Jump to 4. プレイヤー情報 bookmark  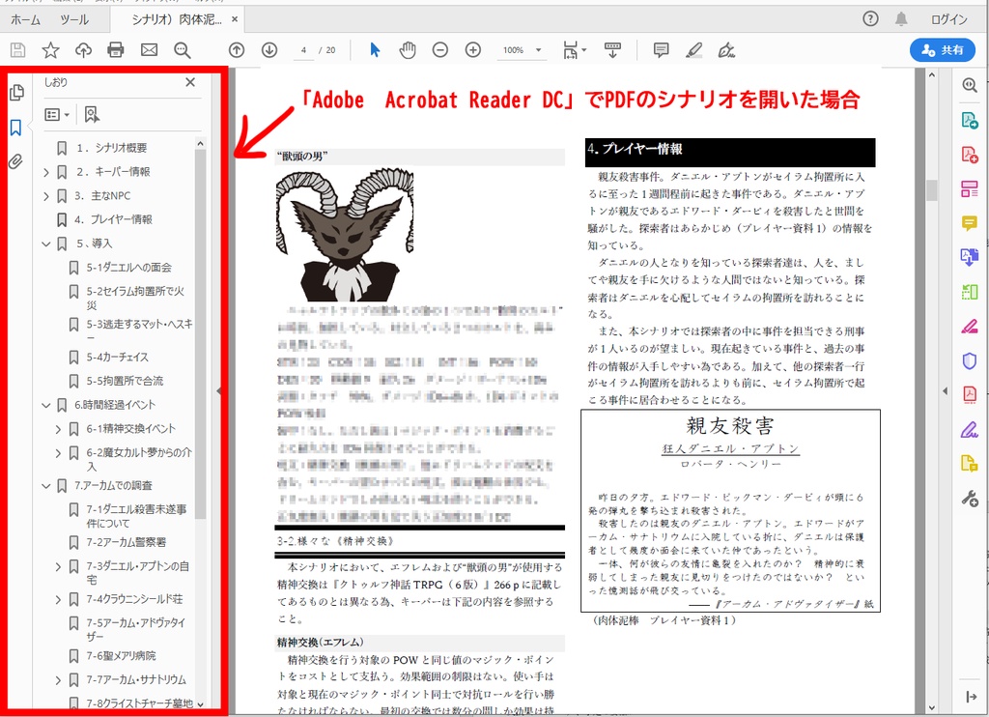(114, 219)
